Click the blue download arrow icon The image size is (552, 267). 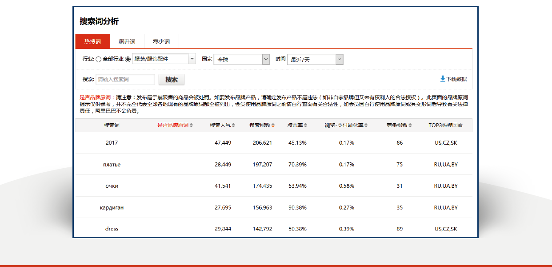[x=443, y=79]
